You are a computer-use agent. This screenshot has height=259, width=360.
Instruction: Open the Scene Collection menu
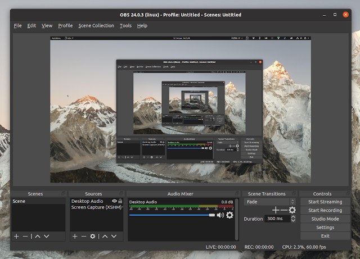coord(96,25)
